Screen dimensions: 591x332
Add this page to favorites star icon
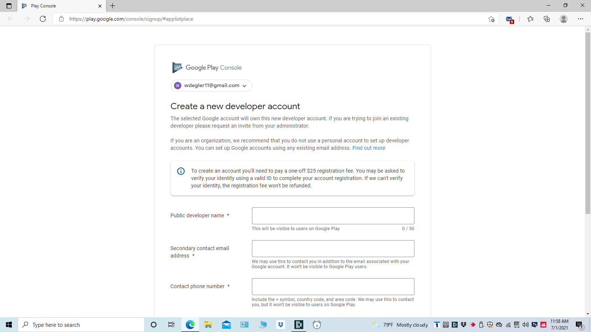(x=491, y=19)
